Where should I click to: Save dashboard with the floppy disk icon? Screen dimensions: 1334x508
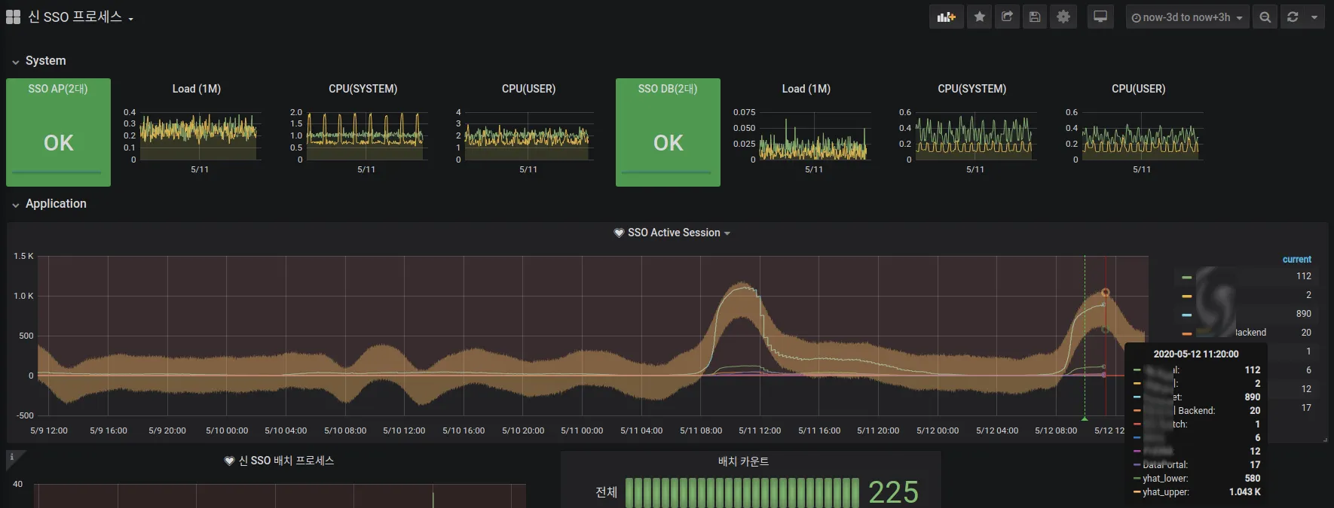[x=1035, y=17]
